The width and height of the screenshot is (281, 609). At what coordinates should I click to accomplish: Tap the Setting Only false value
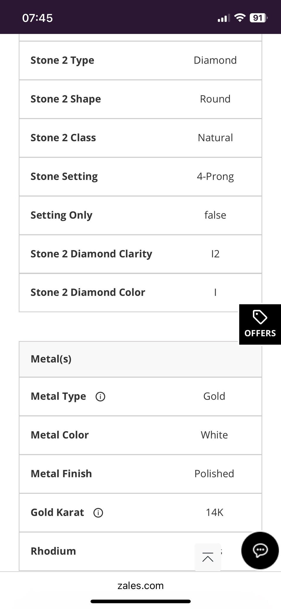click(215, 215)
